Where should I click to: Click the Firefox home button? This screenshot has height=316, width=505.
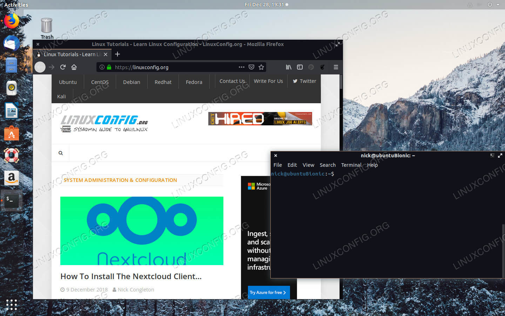pos(74,67)
